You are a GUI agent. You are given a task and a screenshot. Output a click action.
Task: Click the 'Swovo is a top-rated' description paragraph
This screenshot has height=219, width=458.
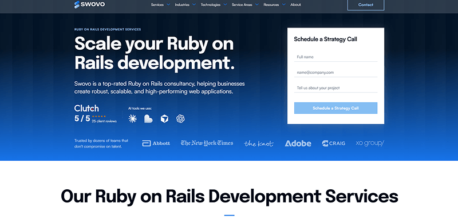pyautogui.click(x=160, y=87)
